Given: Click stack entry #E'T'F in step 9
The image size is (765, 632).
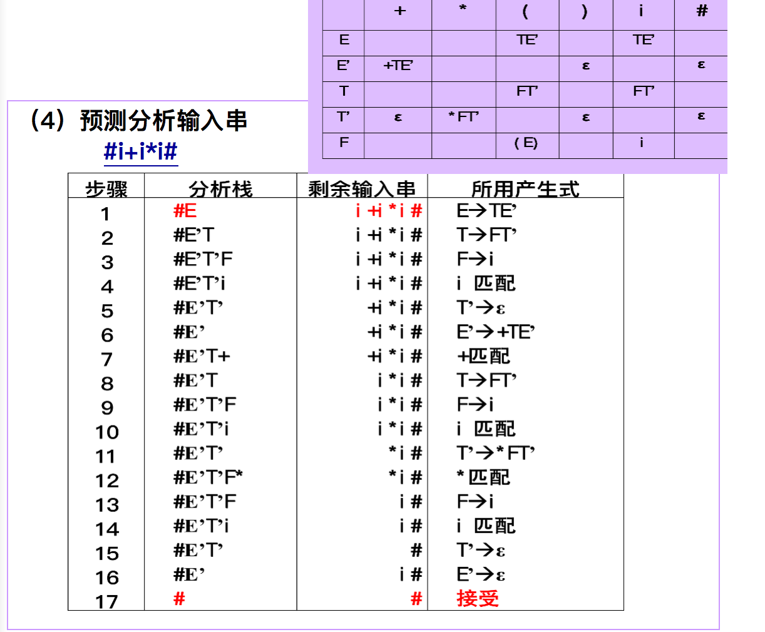Looking at the screenshot, I should [x=205, y=405].
